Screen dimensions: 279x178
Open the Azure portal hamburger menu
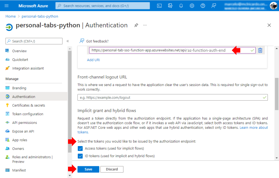coord(6,6)
